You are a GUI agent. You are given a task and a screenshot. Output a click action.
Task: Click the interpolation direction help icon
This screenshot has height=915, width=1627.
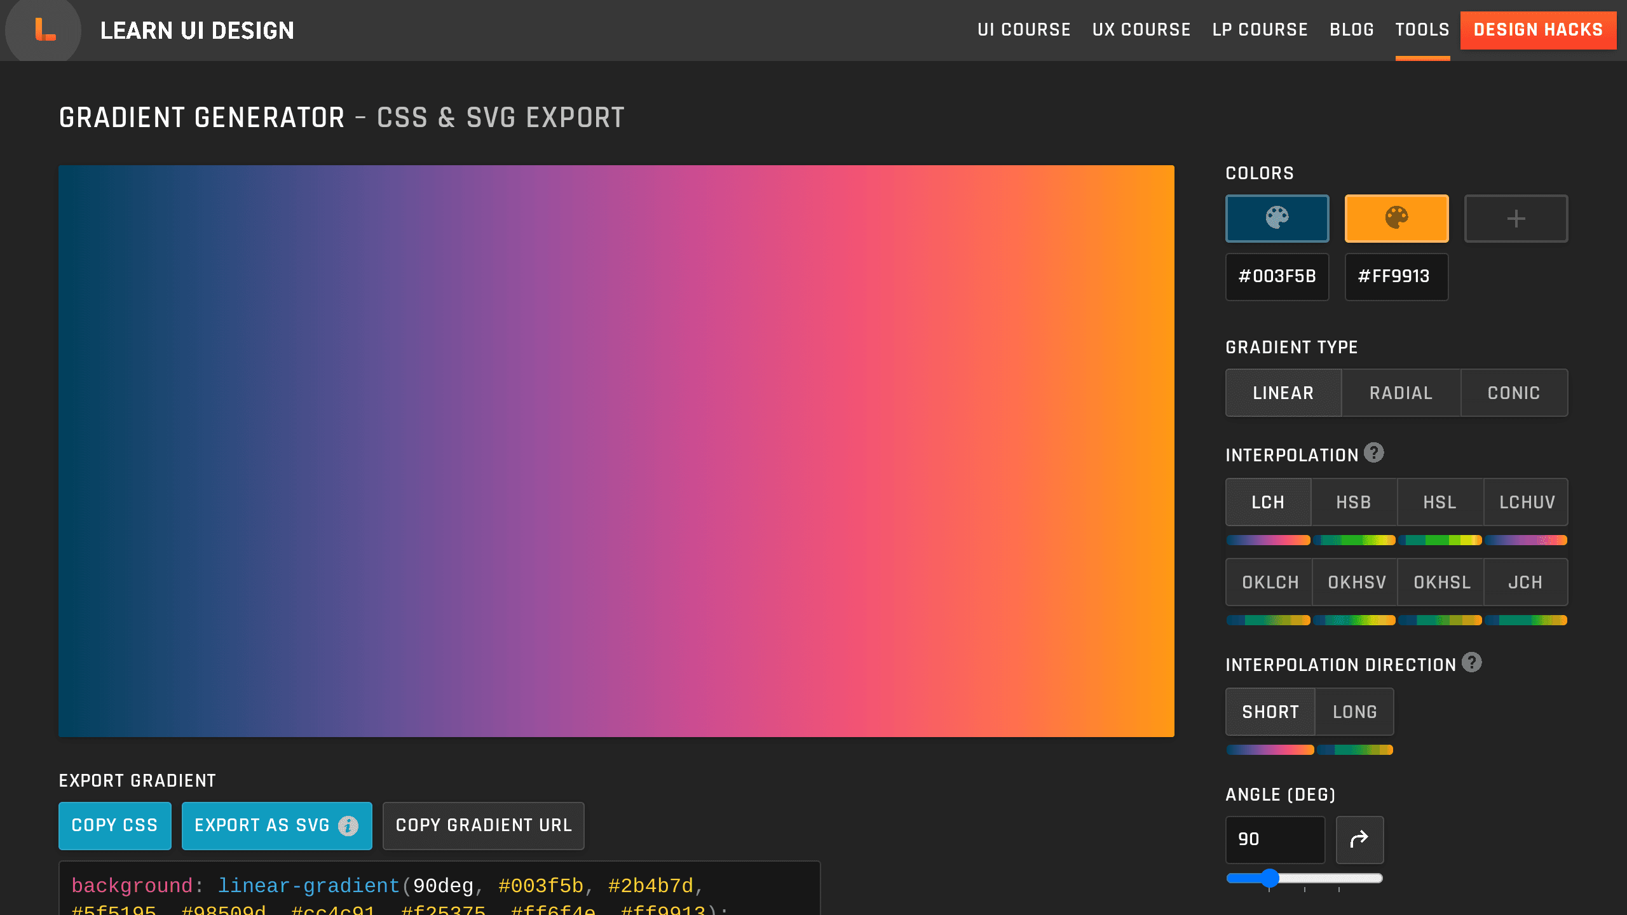(x=1473, y=663)
